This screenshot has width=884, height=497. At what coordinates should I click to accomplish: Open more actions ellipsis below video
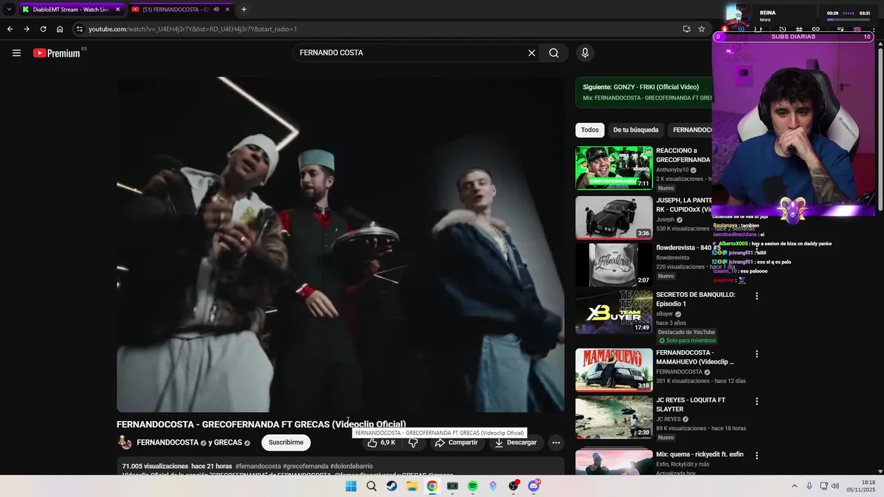pyautogui.click(x=556, y=442)
